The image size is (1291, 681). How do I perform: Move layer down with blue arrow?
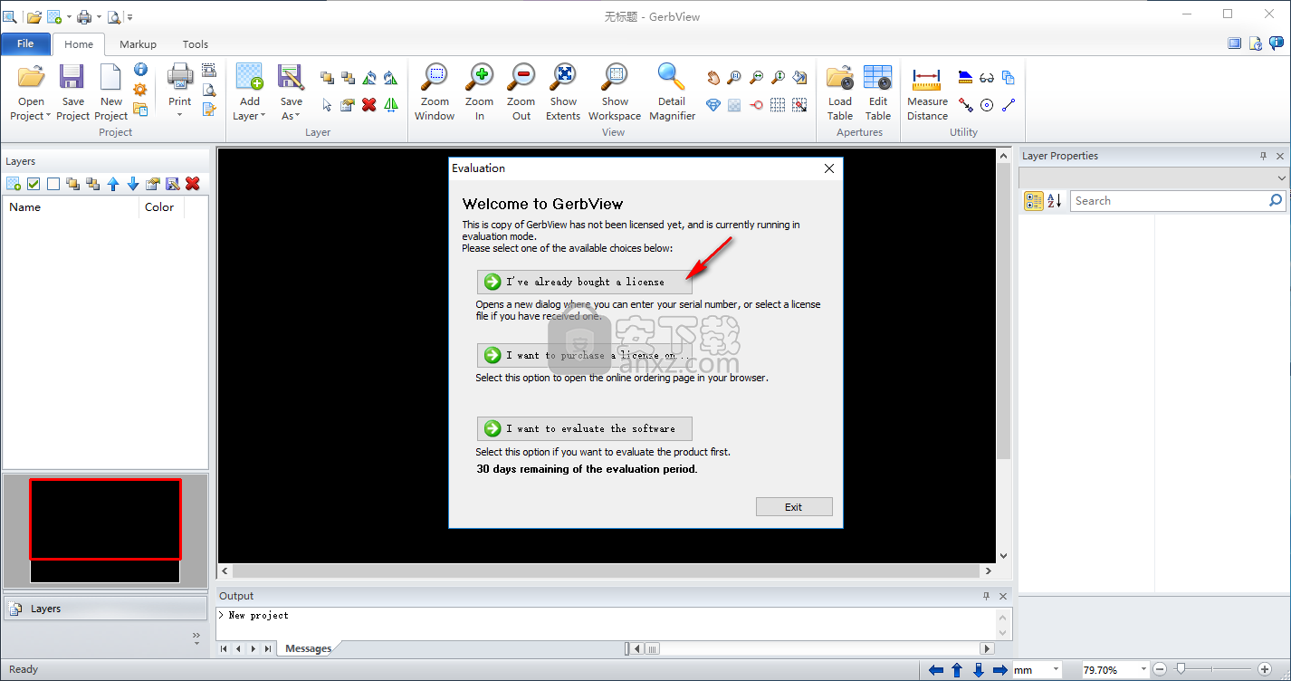(x=133, y=184)
